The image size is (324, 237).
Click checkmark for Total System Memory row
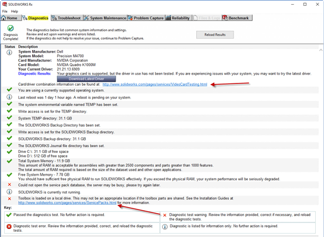(9, 161)
